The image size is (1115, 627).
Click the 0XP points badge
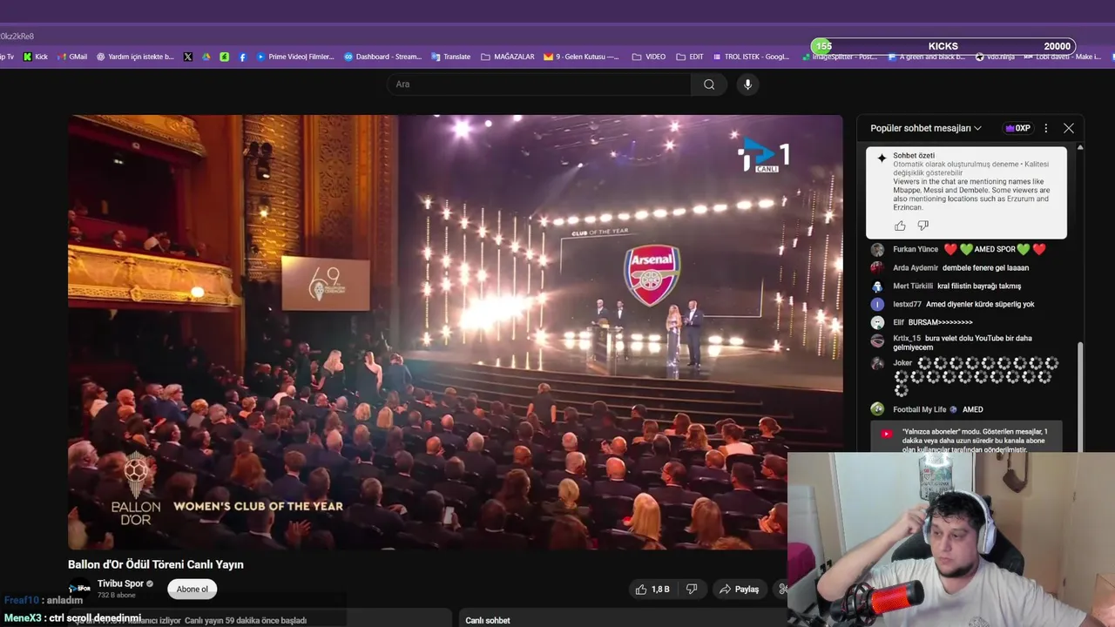click(1017, 128)
